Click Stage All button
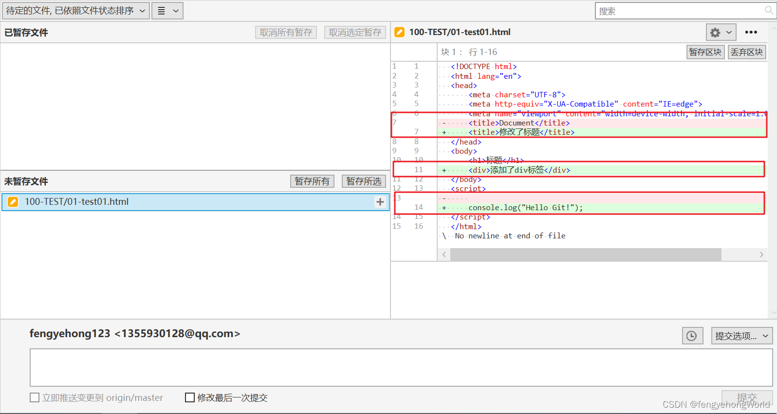The width and height of the screenshot is (777, 414). [x=312, y=181]
